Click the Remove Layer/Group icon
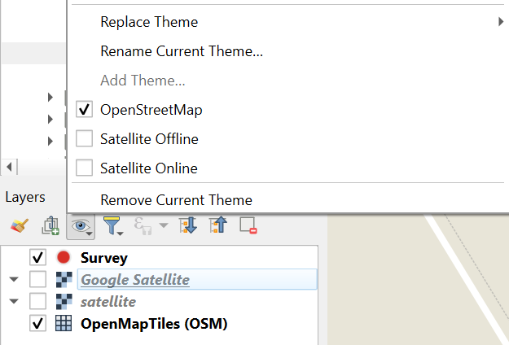Screen dimensions: 509x345 [248, 225]
